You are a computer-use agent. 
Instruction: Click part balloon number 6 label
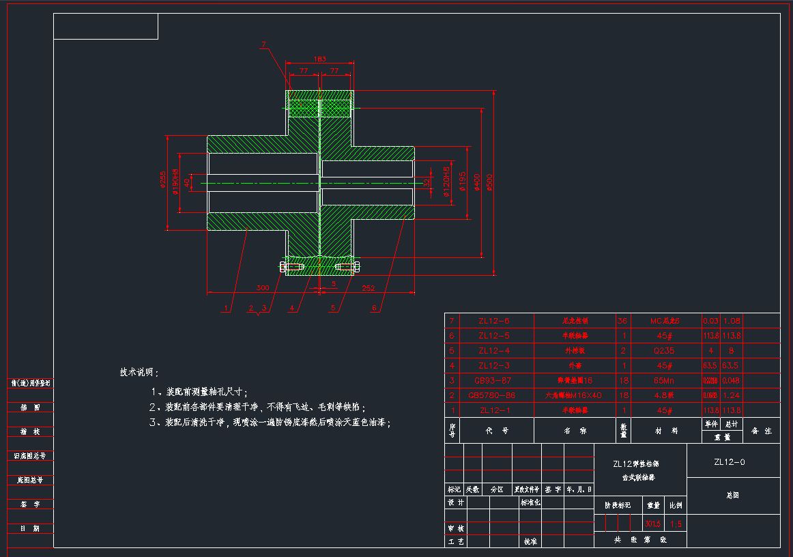pos(374,308)
